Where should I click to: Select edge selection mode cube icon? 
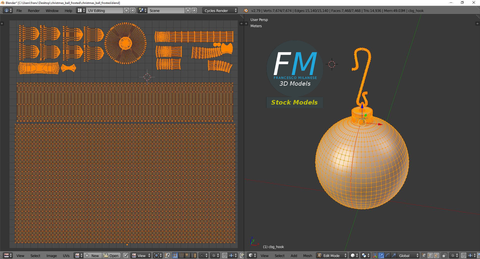pos(430,256)
